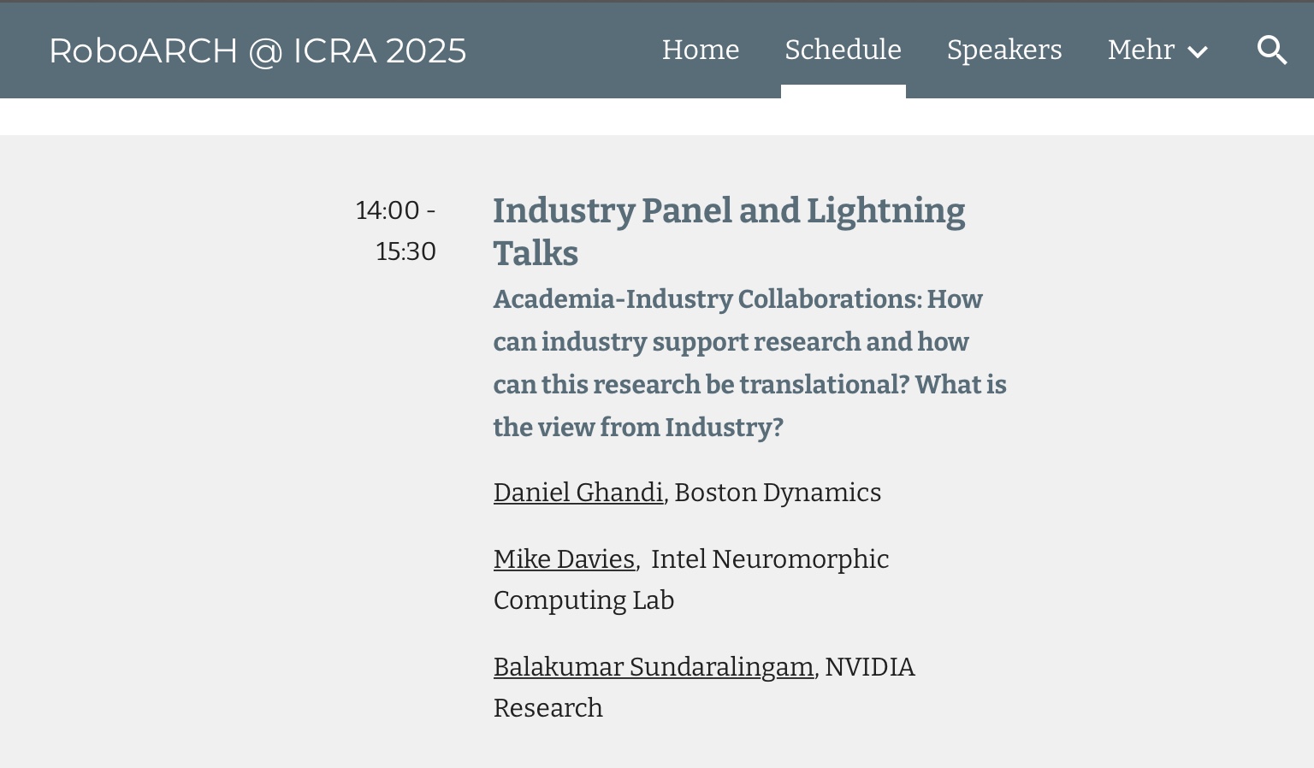This screenshot has height=768, width=1314.
Task: Click the Industry Panel and Lightning Talks heading
Action: point(729,232)
